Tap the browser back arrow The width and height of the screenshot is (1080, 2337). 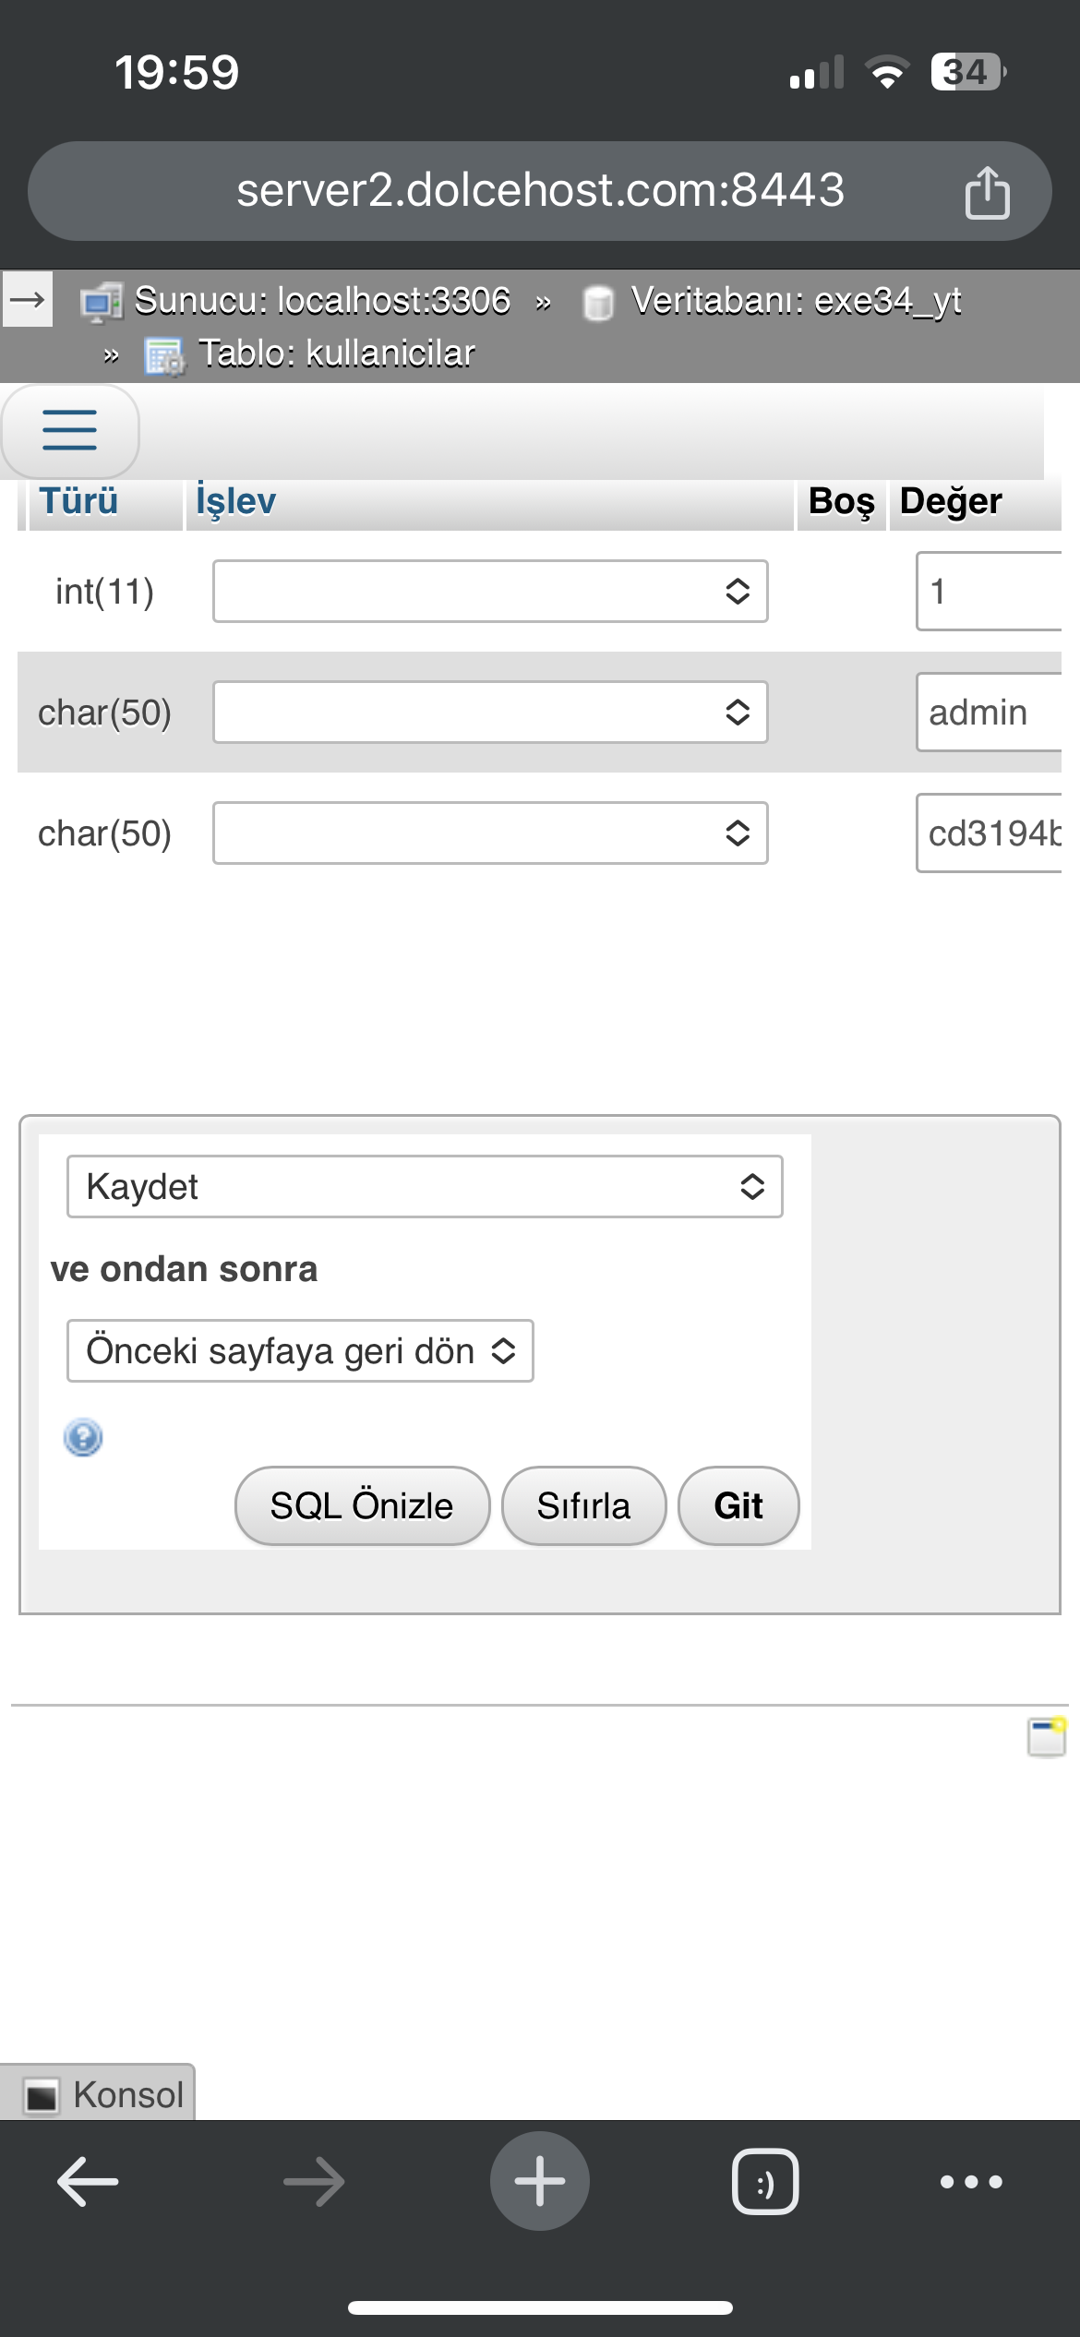tap(88, 2182)
